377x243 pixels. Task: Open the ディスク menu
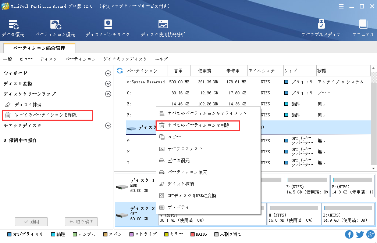(48, 59)
